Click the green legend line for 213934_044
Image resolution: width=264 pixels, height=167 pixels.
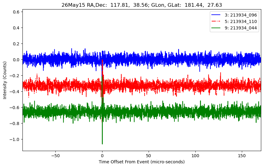click(216, 28)
